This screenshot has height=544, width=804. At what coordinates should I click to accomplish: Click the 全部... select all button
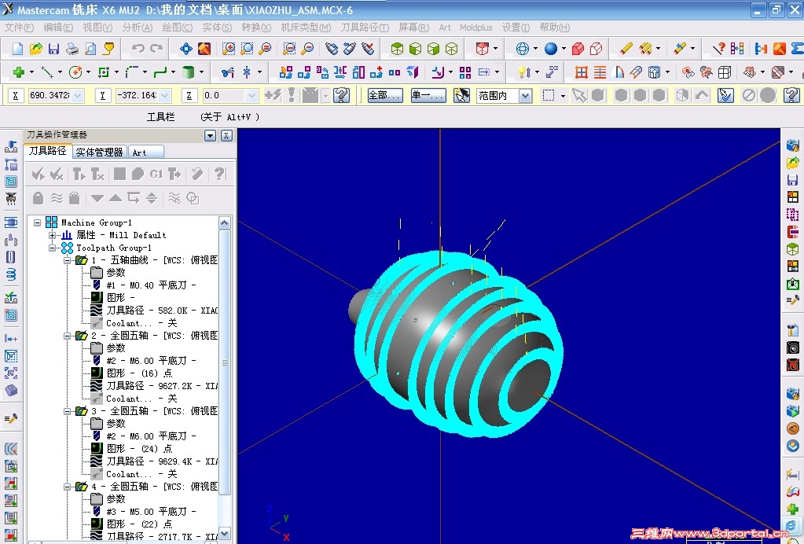coord(385,95)
